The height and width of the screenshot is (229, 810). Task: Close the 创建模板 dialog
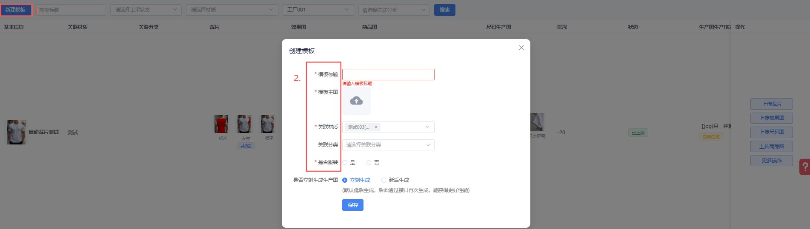[x=521, y=48]
